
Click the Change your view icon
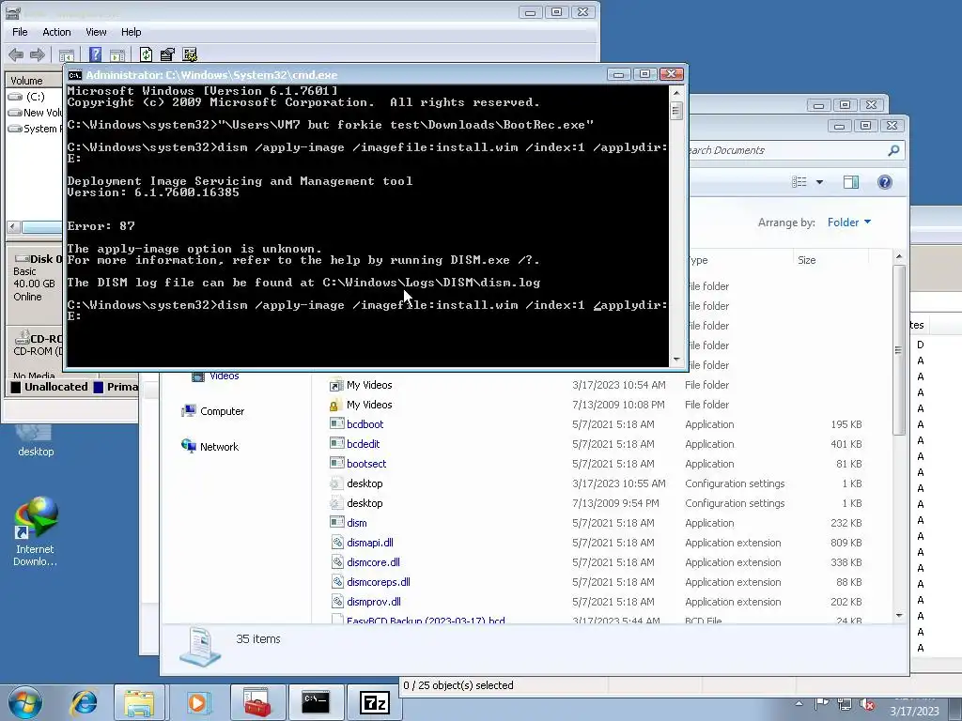click(x=799, y=182)
